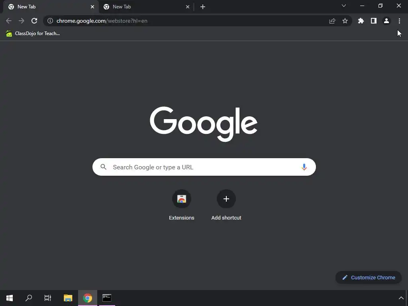Bookmark this tab with the star
This screenshot has height=306, width=408.
(345, 21)
